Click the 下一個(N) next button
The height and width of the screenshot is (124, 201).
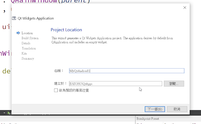tap(155, 109)
